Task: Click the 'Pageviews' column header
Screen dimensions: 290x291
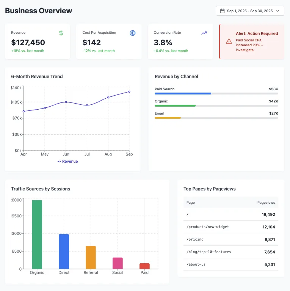Action: pyautogui.click(x=266, y=203)
